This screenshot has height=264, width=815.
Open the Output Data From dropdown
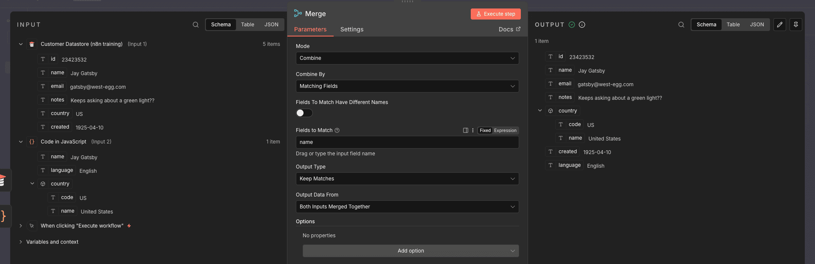point(407,207)
